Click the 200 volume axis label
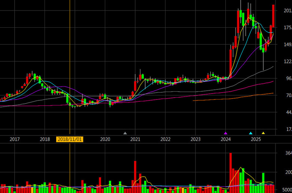Screen dimensions: 292x193 tap(289, 172)
